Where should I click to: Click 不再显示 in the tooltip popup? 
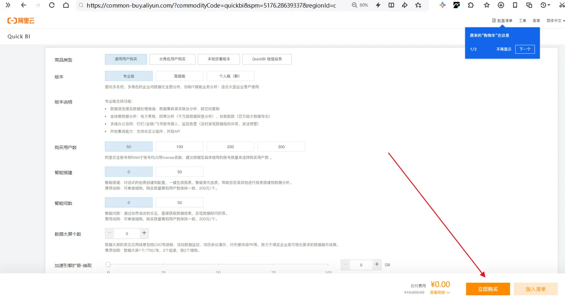coord(504,49)
